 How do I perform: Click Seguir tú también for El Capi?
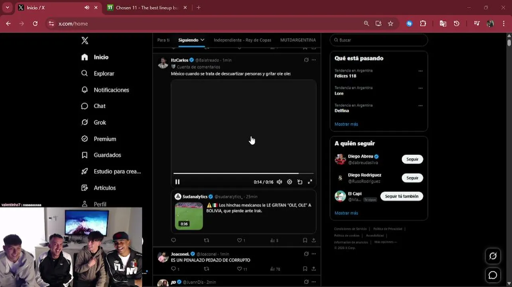tap(402, 196)
